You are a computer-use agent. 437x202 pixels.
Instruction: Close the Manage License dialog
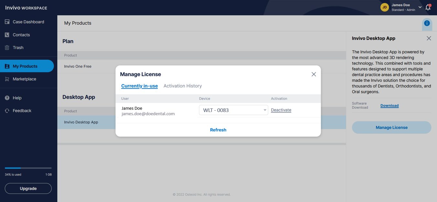[314, 74]
